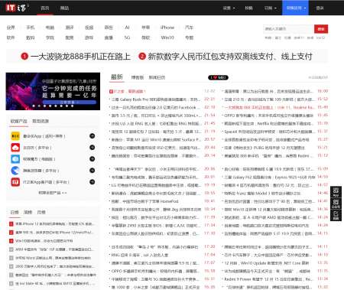This screenshot has height=290, width=344.
Task: Open the 设置 dropdown in top bar
Action: 229,8
